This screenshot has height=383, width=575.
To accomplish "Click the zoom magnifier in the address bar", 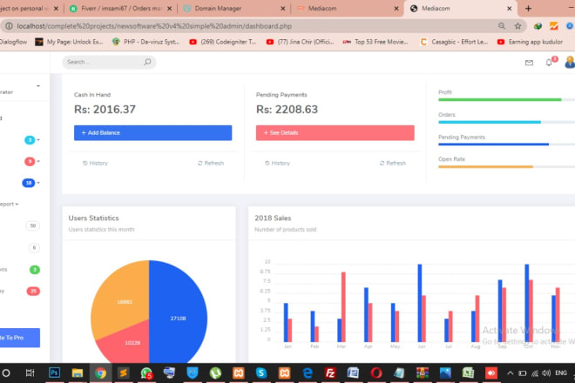I will [x=502, y=26].
